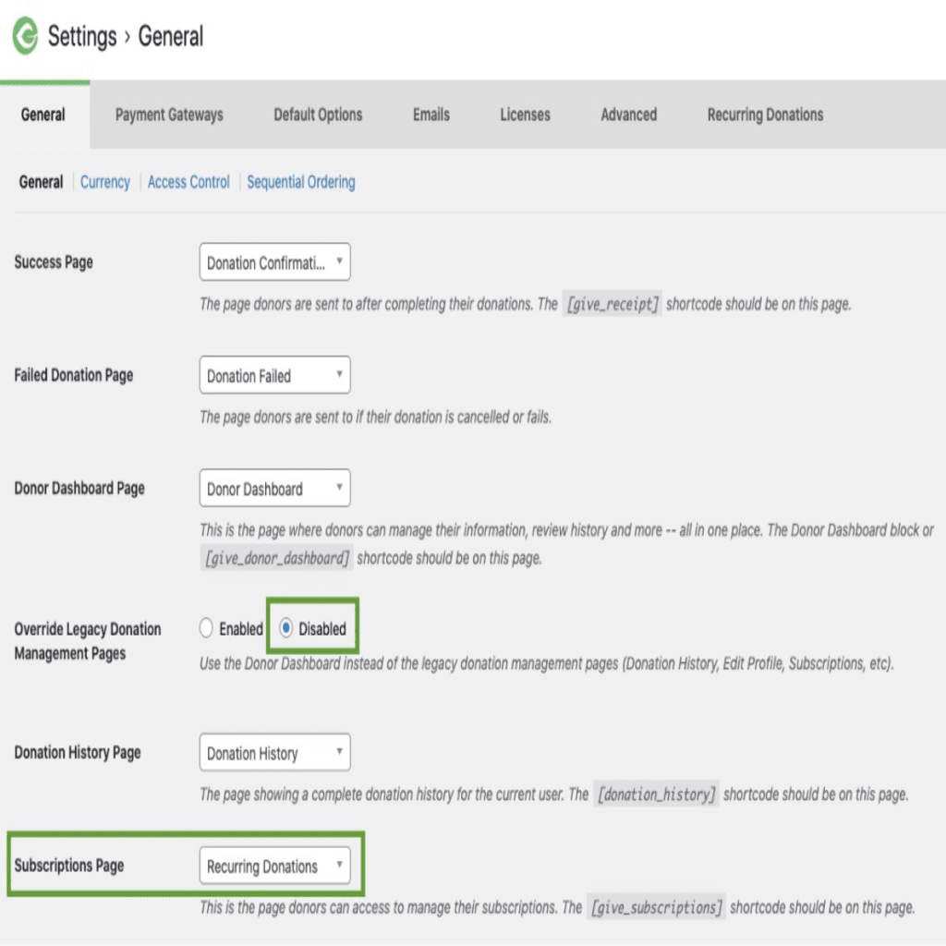Open the Success Page dropdown

(x=274, y=261)
